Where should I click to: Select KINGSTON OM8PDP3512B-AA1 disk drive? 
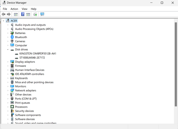click(38, 54)
